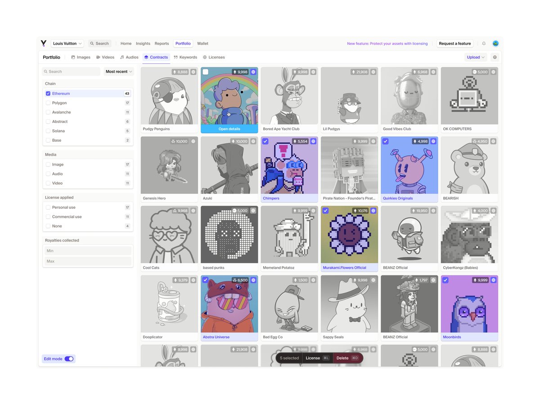This screenshot has height=405, width=540.
Task: Click the globe icon on CyberKongz (Babies) card
Action: click(493, 211)
